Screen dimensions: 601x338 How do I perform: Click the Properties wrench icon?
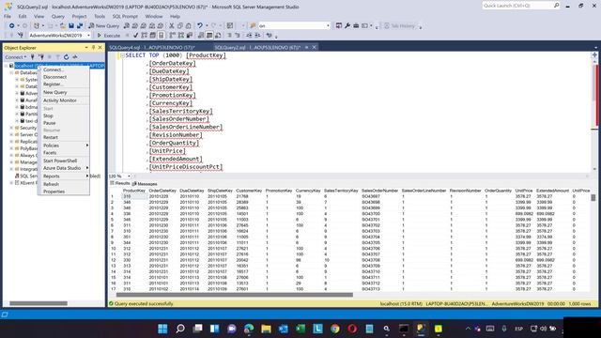pyautogui.click(x=347, y=25)
